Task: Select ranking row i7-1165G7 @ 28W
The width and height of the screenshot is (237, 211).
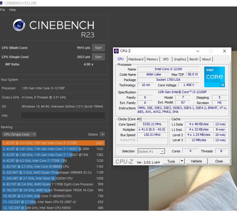Action: [53, 149]
